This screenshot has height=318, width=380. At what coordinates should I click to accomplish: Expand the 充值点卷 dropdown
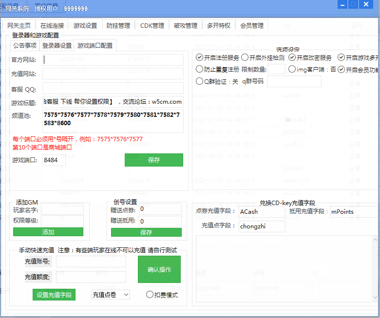click(111, 295)
